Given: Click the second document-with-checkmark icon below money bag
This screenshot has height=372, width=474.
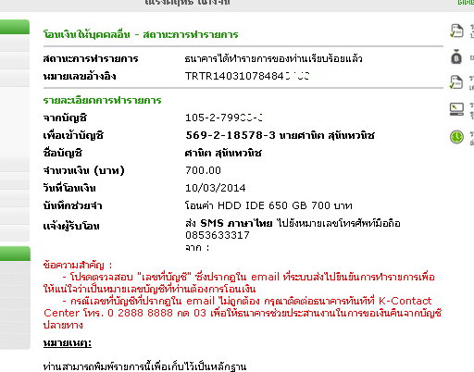Looking at the screenshot, I should click(456, 82).
